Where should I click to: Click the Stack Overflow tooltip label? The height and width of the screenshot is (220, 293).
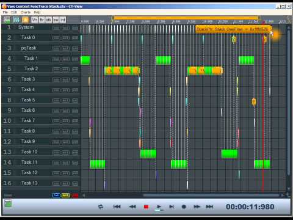233,29
